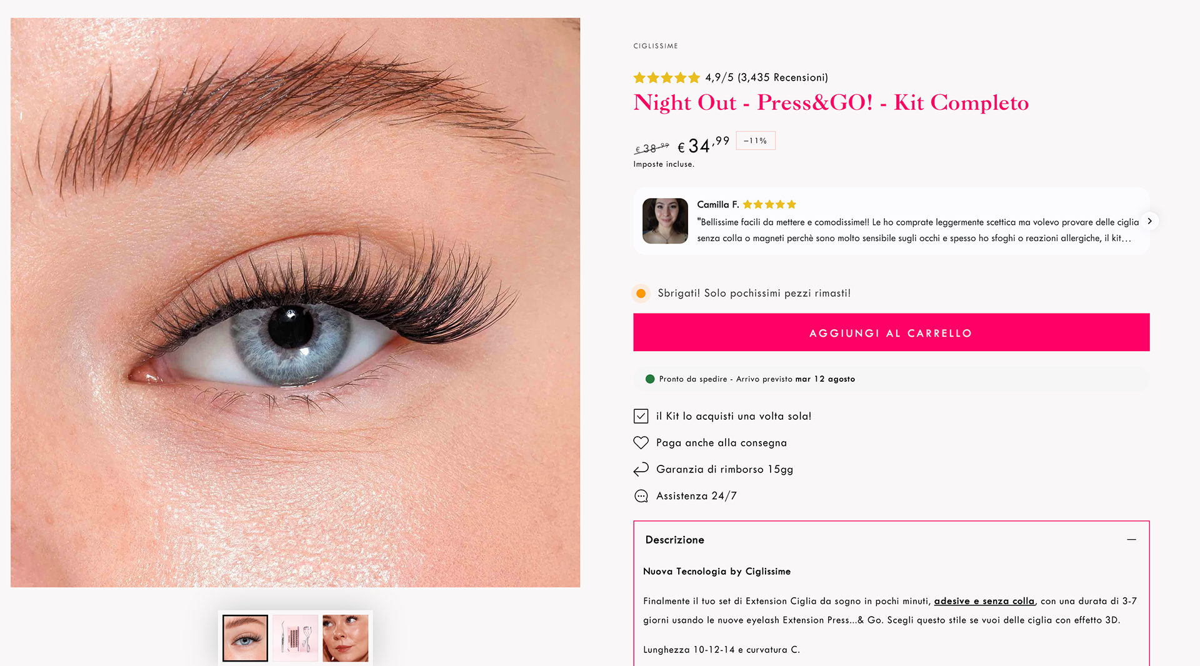
Task: Add the kit to cart with Aggiungi al carrello
Action: point(891,332)
